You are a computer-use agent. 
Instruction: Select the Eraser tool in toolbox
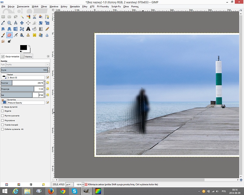9,35
